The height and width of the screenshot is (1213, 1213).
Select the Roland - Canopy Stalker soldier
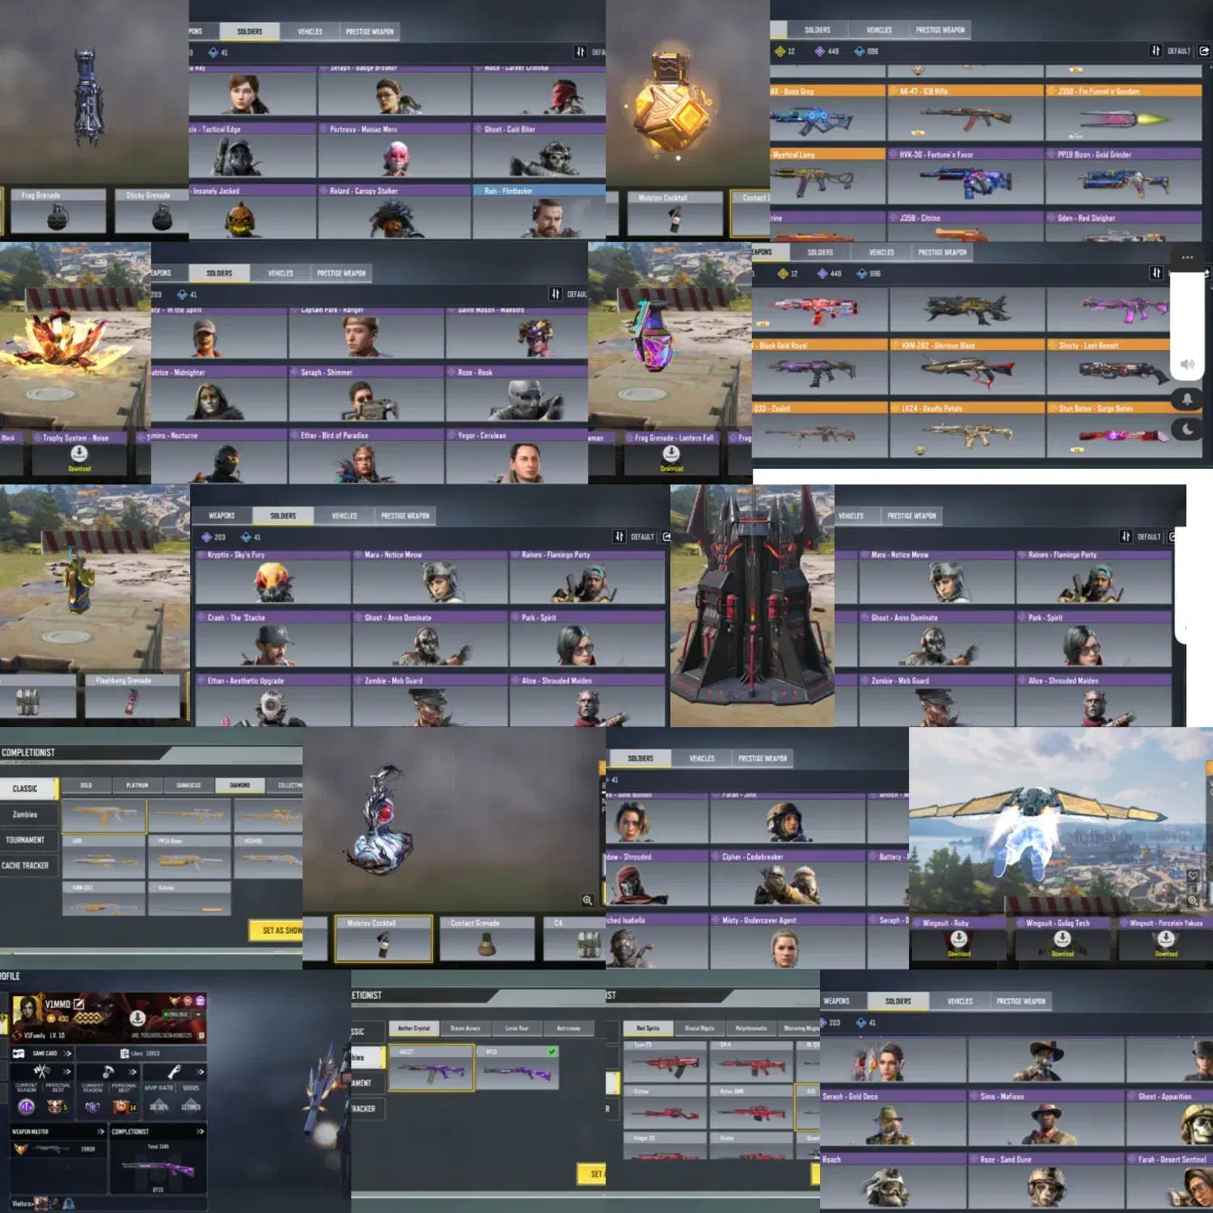pos(395,212)
